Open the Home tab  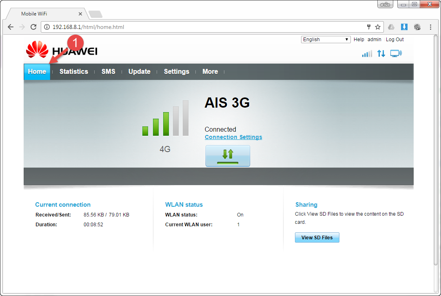pyautogui.click(x=37, y=72)
